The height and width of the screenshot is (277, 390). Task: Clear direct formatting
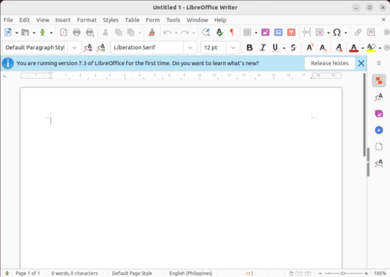[339, 48]
